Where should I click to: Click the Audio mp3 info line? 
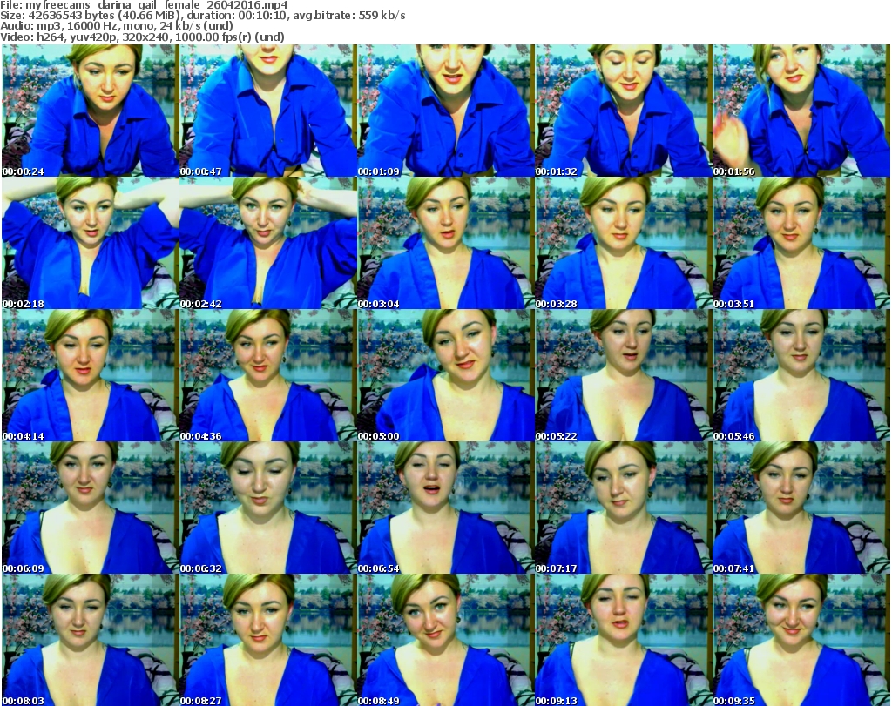[x=117, y=26]
